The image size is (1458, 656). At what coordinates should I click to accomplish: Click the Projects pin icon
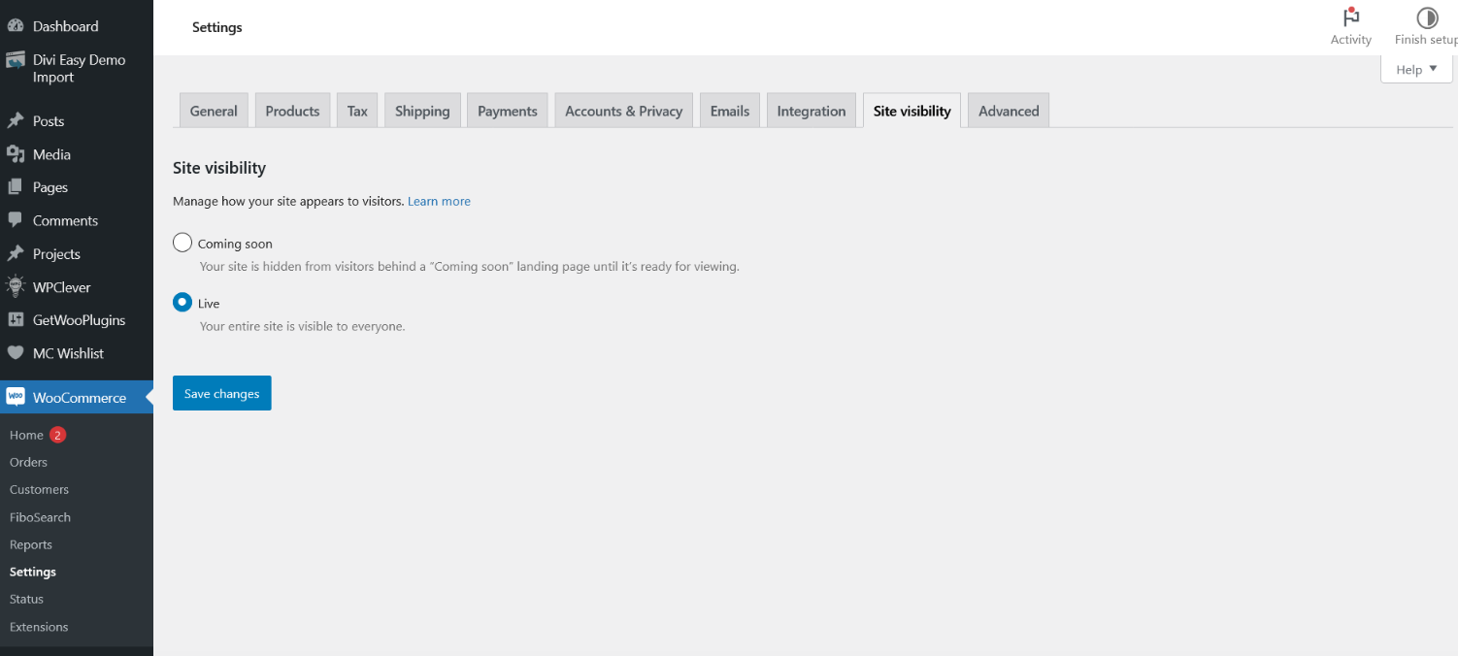(16, 253)
